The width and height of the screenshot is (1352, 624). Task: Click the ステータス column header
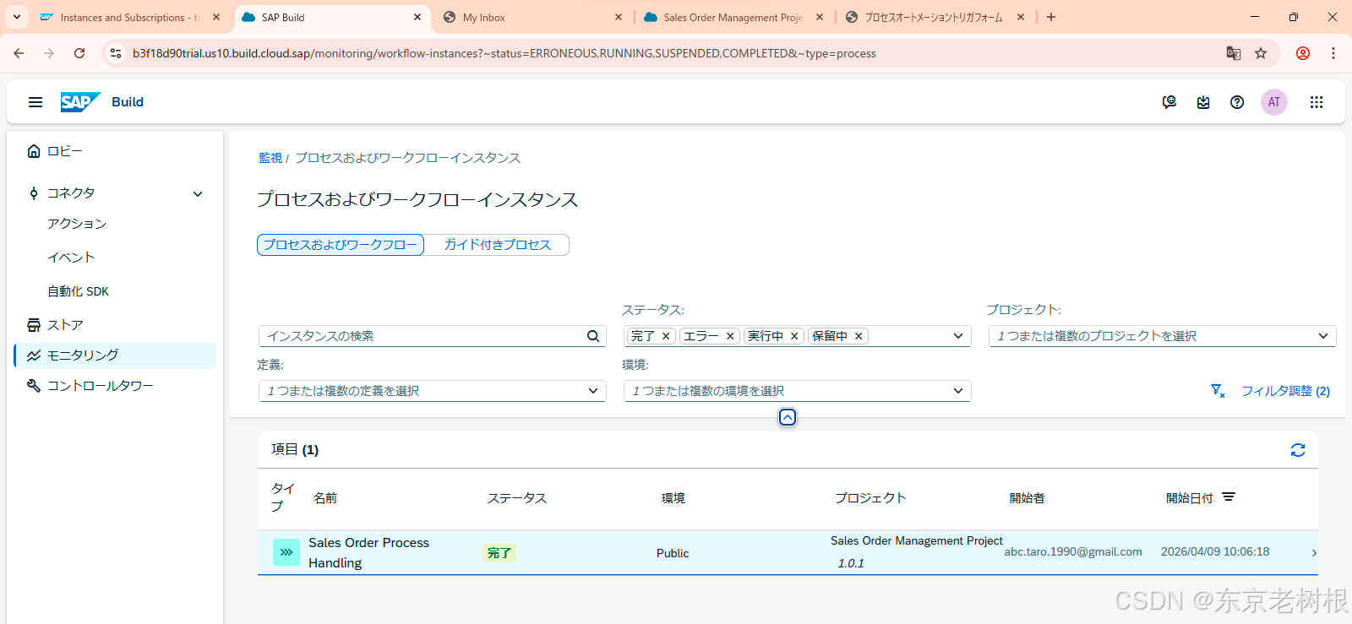point(517,498)
